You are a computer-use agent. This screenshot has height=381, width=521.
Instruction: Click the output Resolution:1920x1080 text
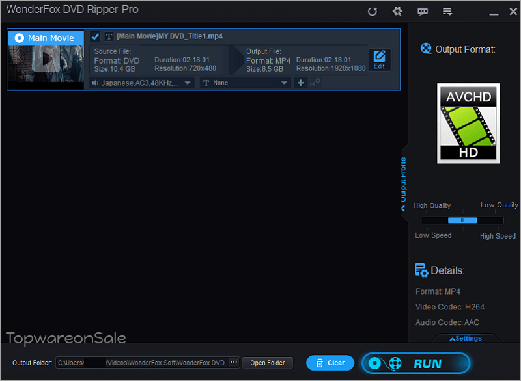331,68
